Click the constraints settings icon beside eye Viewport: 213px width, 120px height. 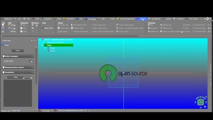point(31,77)
